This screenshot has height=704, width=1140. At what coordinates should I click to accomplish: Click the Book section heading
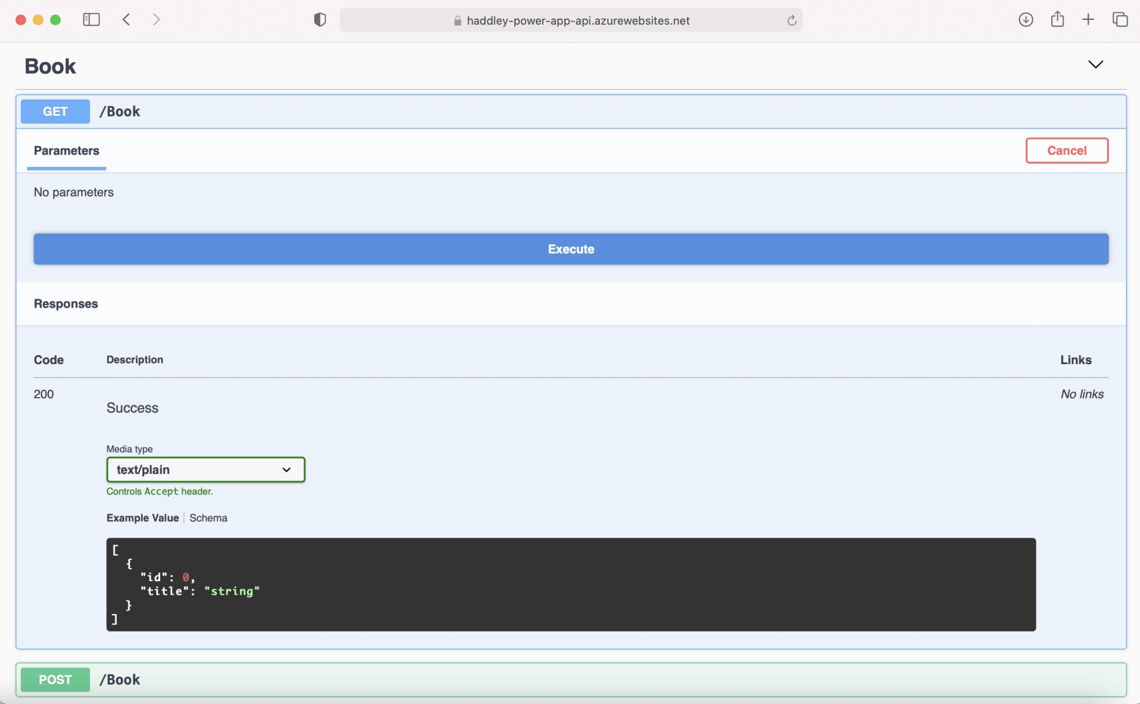pyautogui.click(x=50, y=66)
